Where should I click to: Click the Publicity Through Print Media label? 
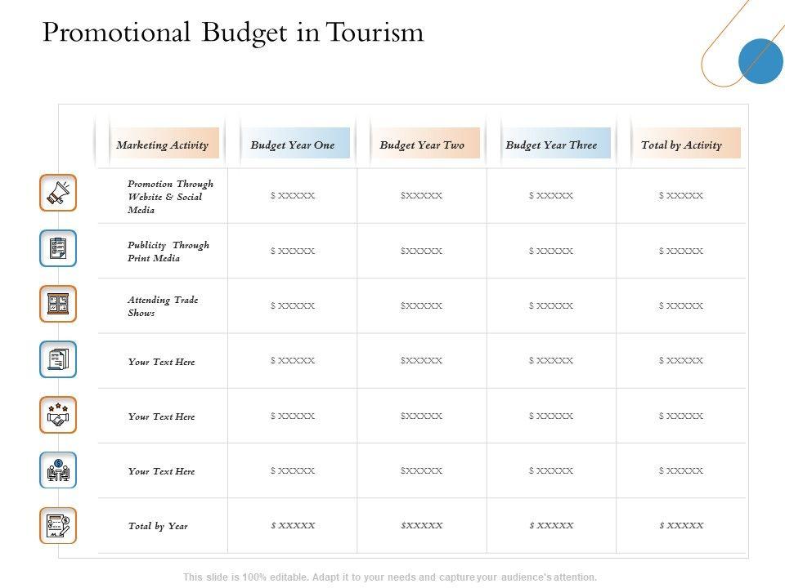168,252
